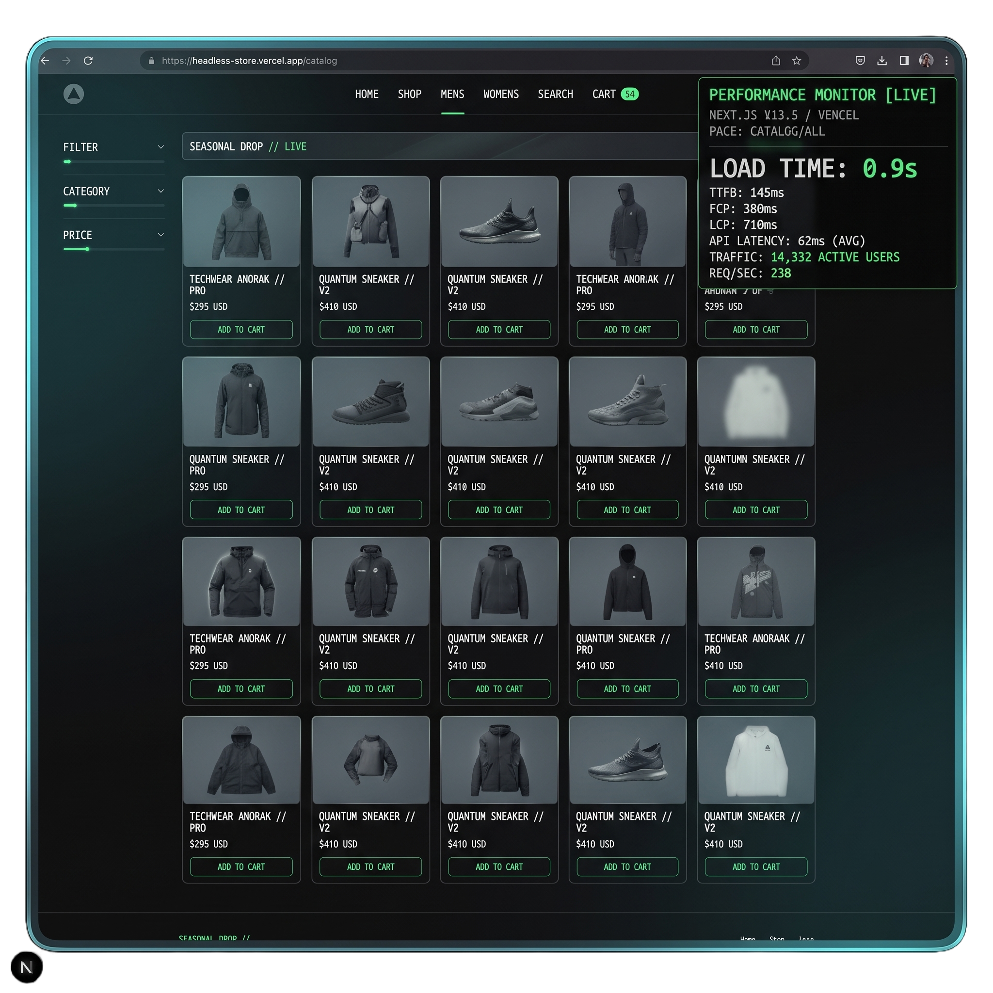Expand the PRICE dropdown chevron

pyautogui.click(x=161, y=235)
